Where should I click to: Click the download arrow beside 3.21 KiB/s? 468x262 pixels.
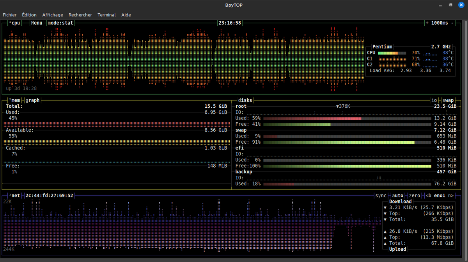tap(385, 207)
